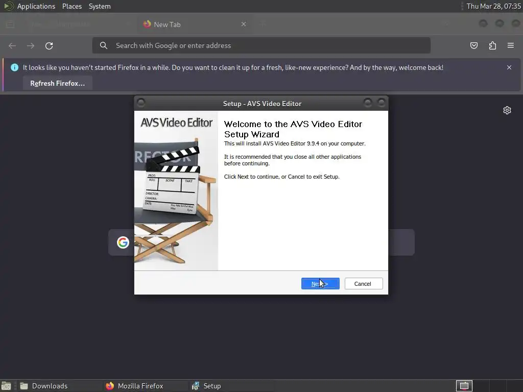Open Firefox hamburger application menu

tap(511, 45)
